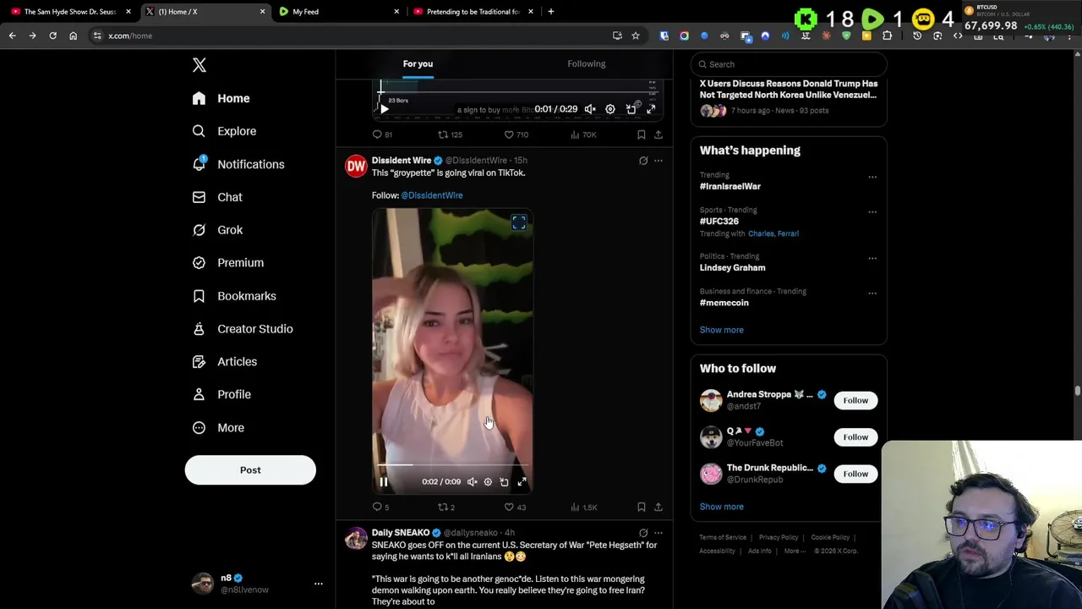Share the Dissident Wire post

pos(658,507)
